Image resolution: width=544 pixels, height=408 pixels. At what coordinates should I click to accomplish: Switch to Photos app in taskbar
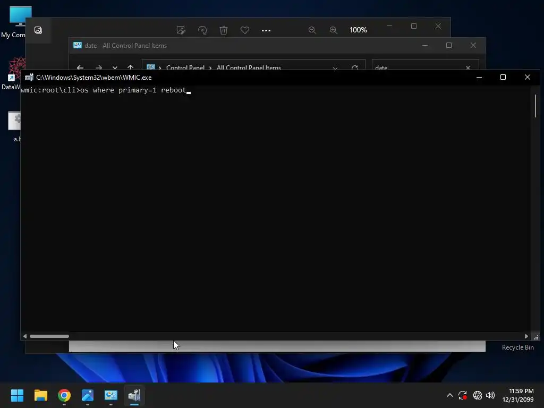[88, 395]
